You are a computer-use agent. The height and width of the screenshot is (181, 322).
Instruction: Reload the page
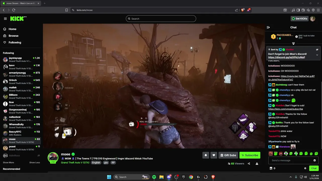pyautogui.click(x=14, y=10)
